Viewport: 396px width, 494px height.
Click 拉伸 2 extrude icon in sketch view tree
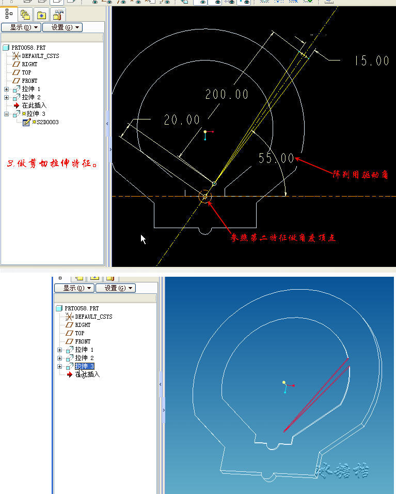pos(17,97)
